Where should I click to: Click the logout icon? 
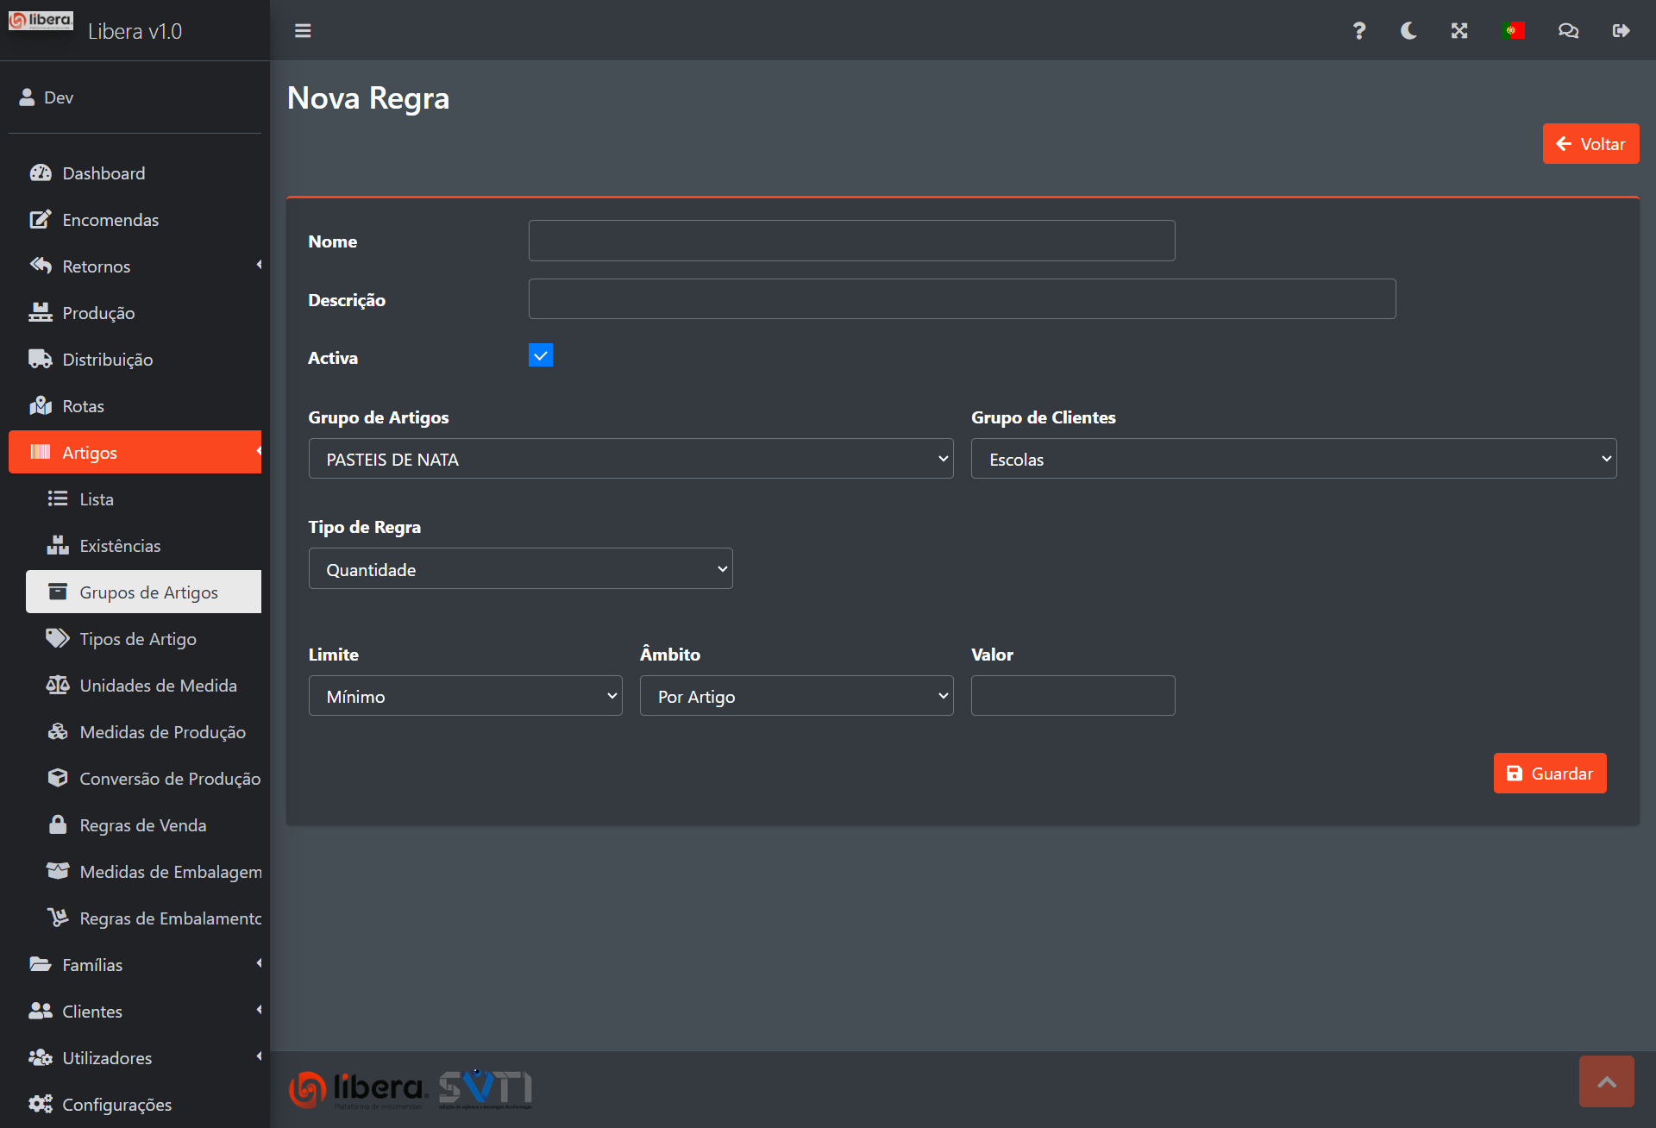[x=1621, y=31]
